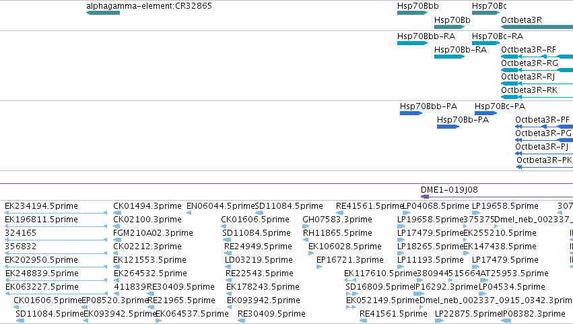This screenshot has height=324, width=573.
Task: Select the IP08382.3prime EST label
Action: pyautogui.click(x=533, y=314)
